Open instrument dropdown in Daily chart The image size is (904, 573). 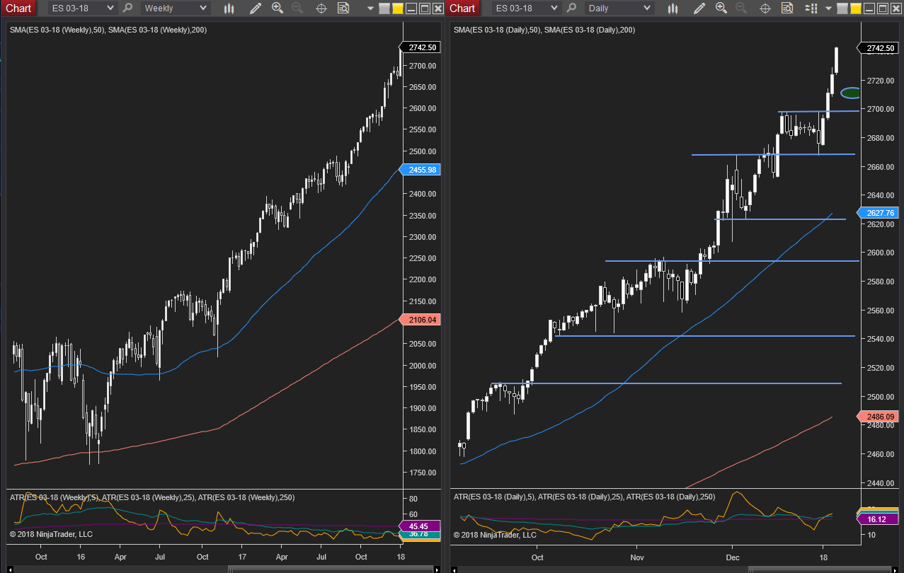527,8
